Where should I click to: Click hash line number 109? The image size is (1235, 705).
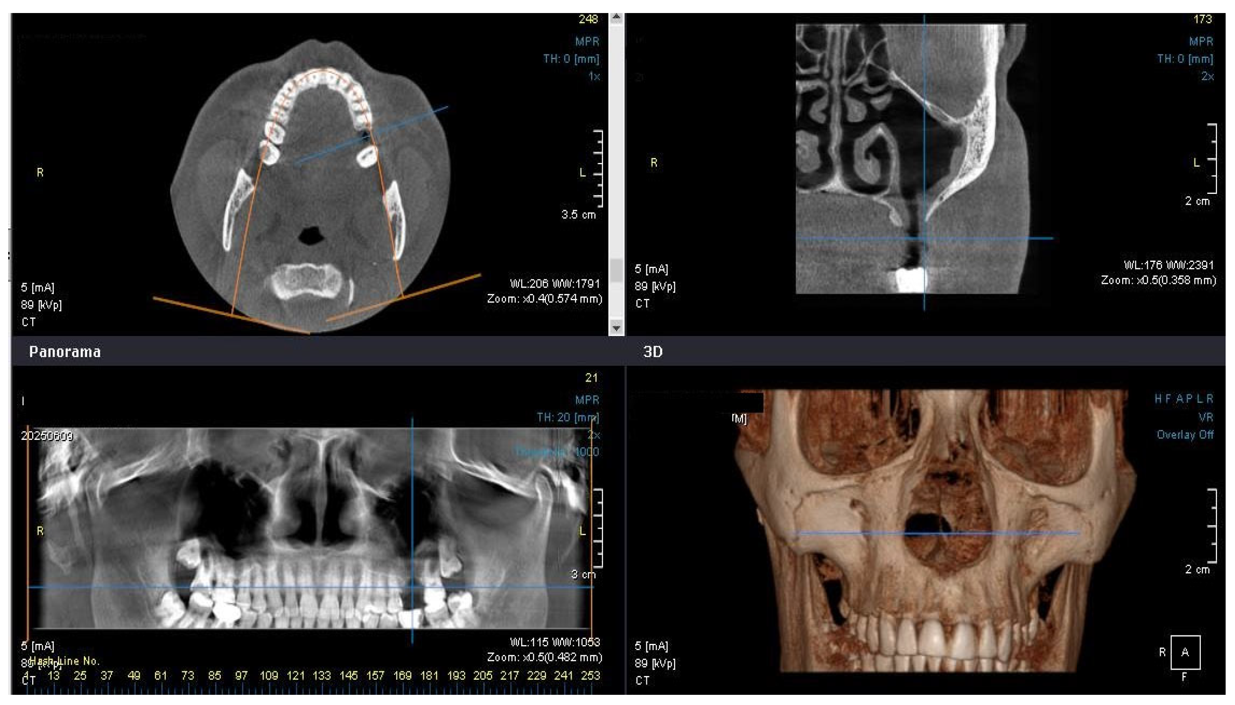click(x=269, y=675)
